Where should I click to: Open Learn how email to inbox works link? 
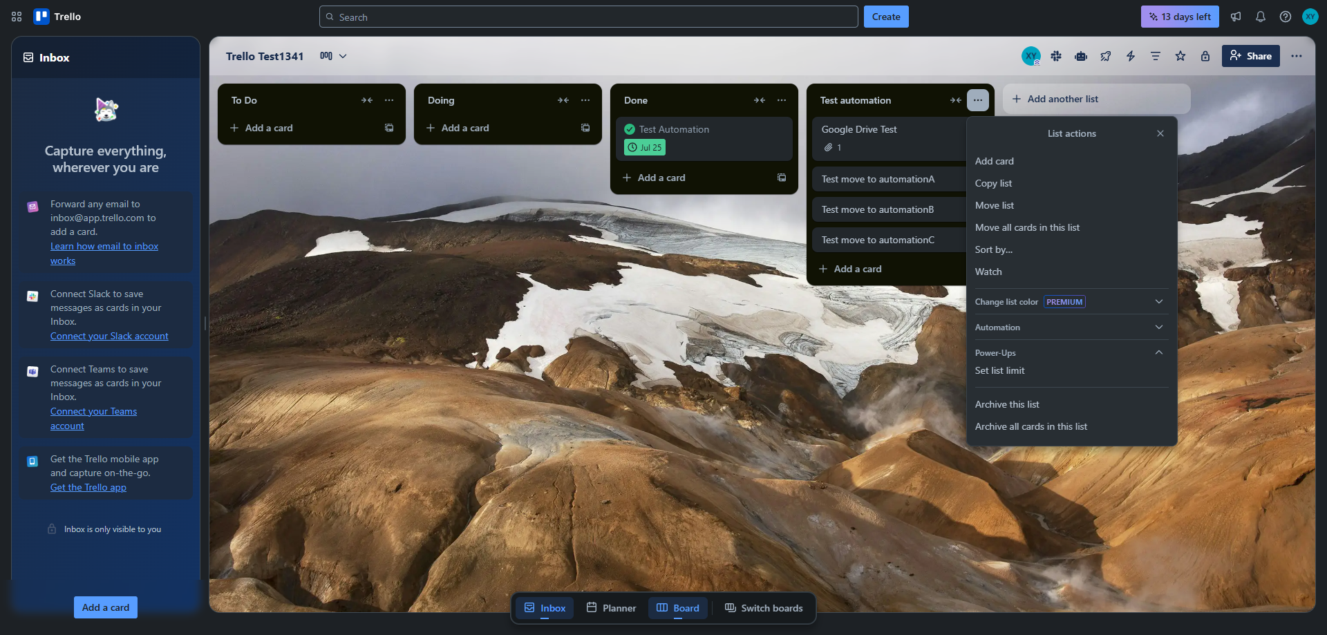click(104, 254)
